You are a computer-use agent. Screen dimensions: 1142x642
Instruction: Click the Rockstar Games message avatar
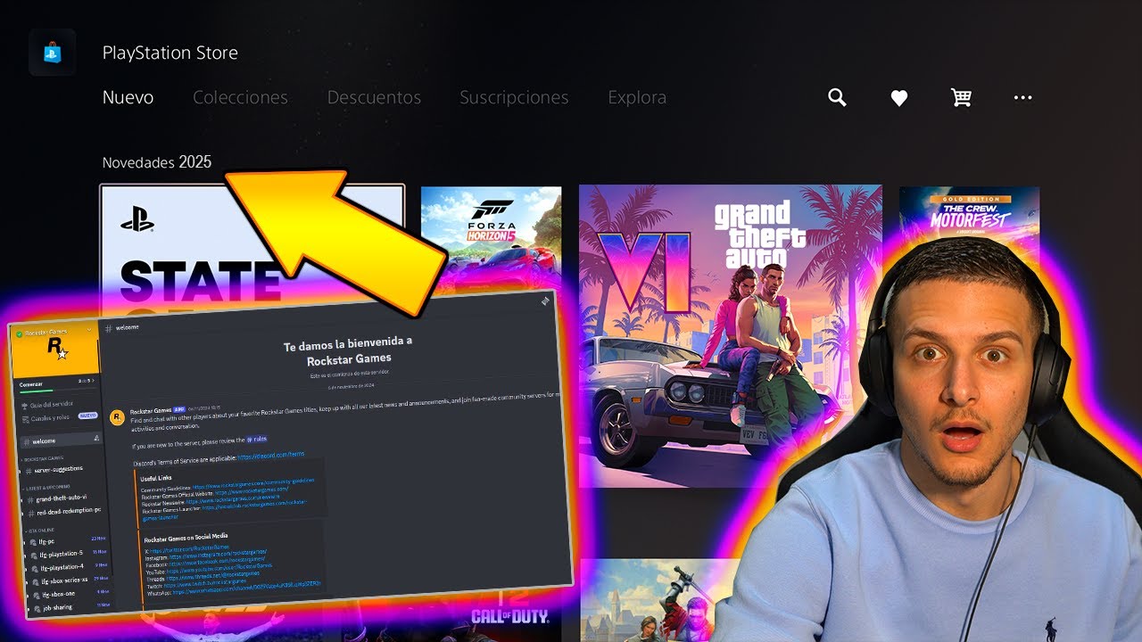click(117, 416)
